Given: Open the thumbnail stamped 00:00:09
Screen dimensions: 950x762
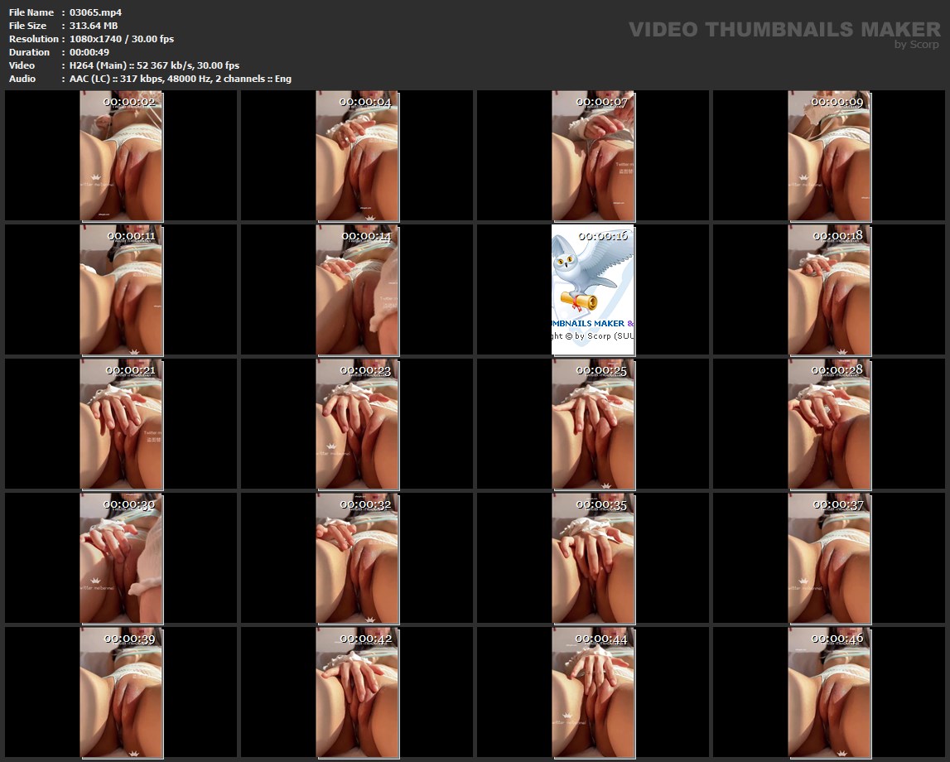Looking at the screenshot, I should coord(829,156).
